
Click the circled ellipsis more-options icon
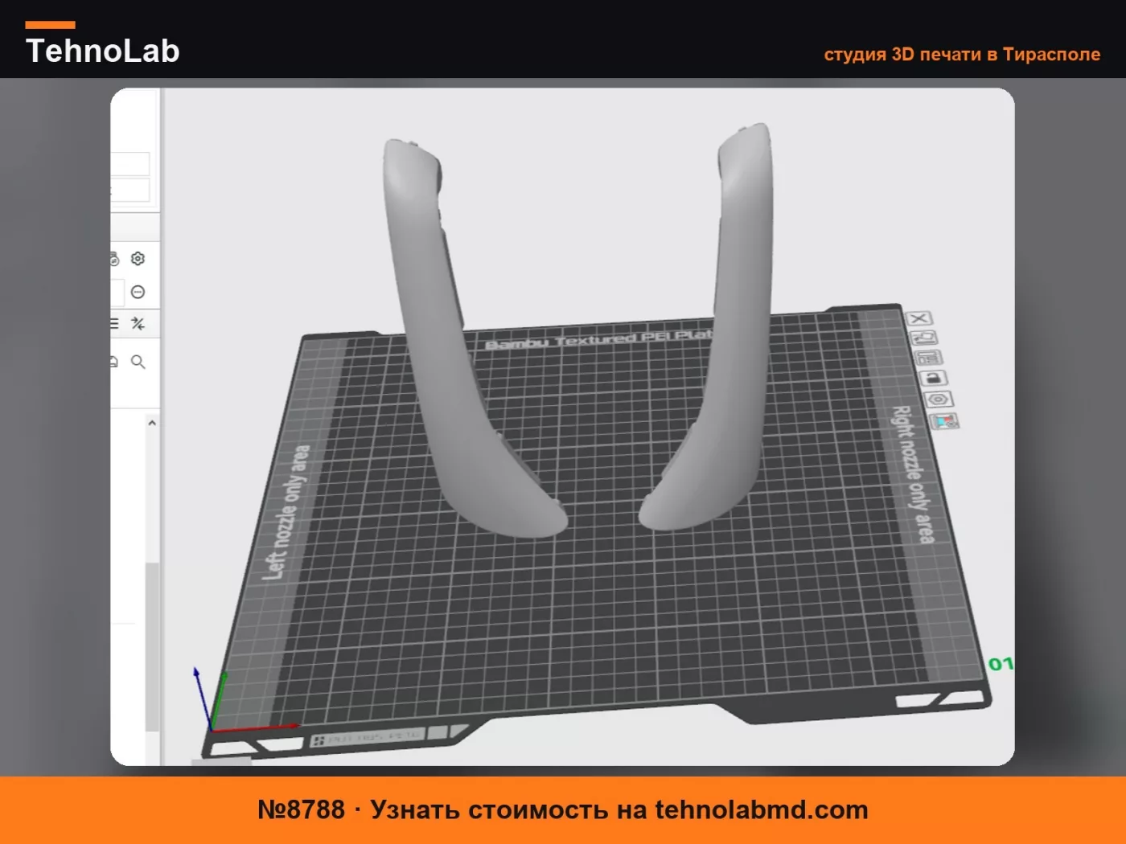138,292
